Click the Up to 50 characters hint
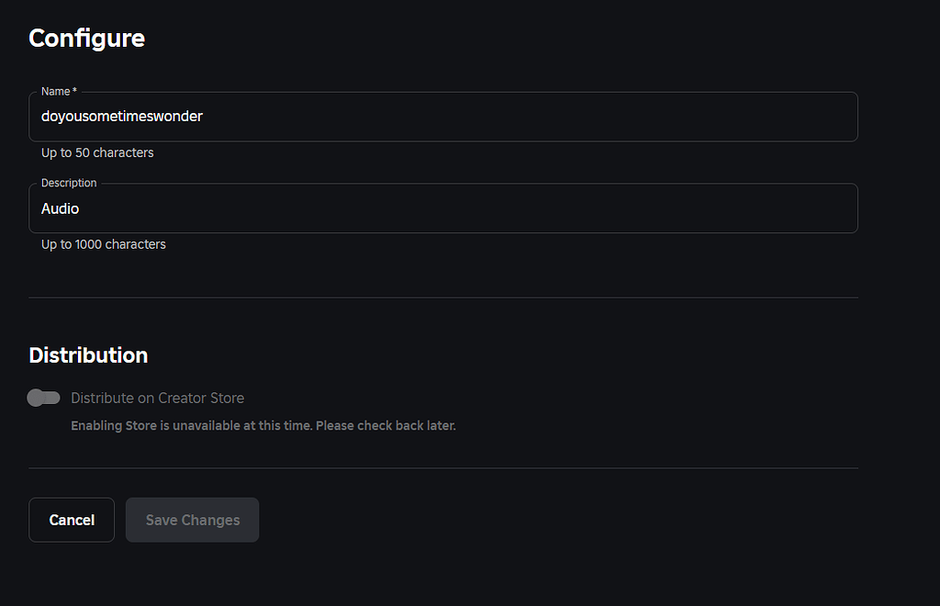Screen dimensions: 940x606 [97, 152]
